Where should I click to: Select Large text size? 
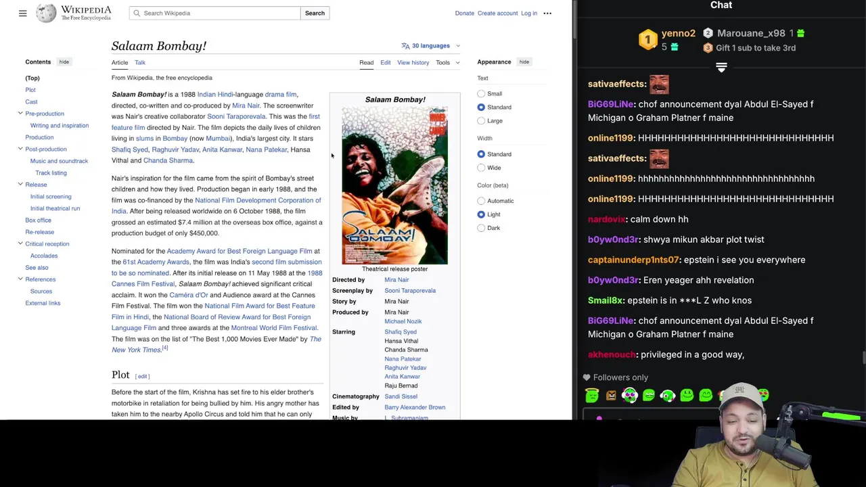pos(481,121)
